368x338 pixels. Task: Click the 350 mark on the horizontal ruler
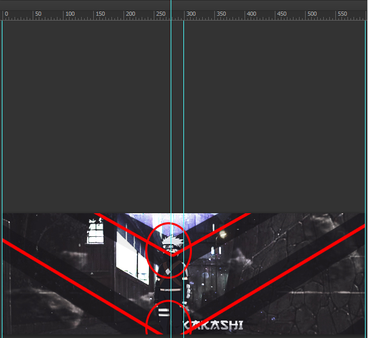(220, 14)
